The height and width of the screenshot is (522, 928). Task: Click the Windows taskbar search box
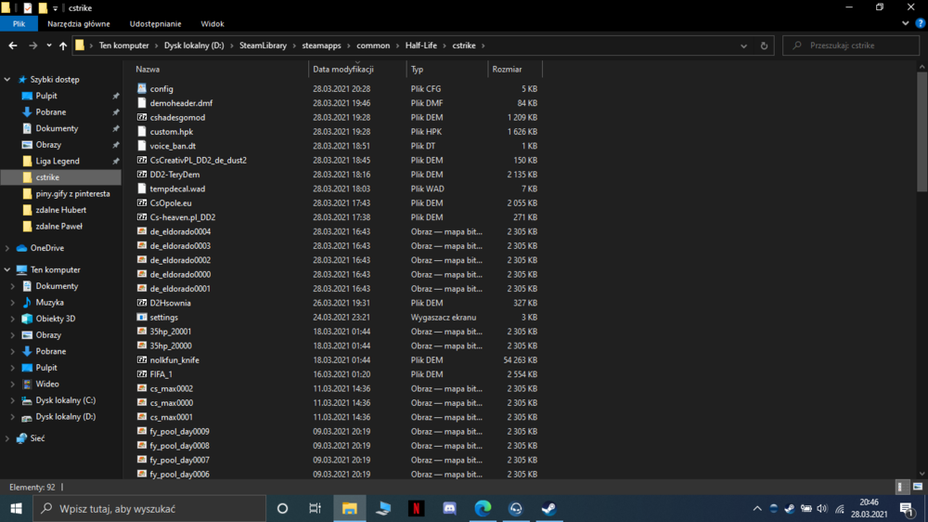pyautogui.click(x=149, y=508)
